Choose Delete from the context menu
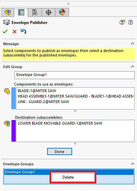This screenshot has height=191, width=137. 73,177
